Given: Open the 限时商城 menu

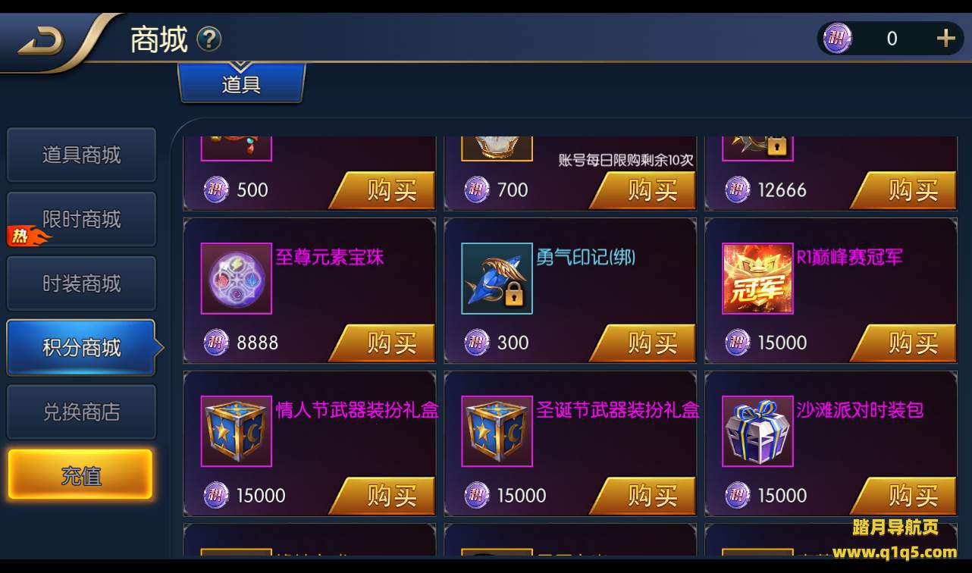Looking at the screenshot, I should pos(81,220).
